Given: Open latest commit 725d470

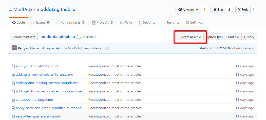Looking at the screenshot, I should click(x=225, y=48).
